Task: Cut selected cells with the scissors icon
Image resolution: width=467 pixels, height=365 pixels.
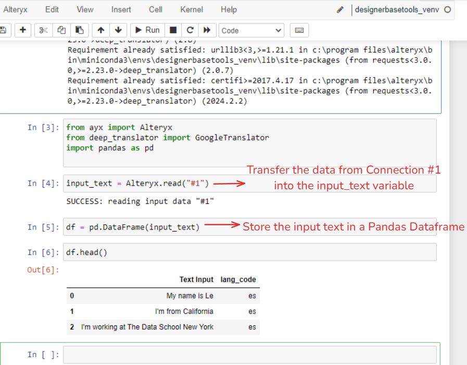Action: [x=44, y=30]
